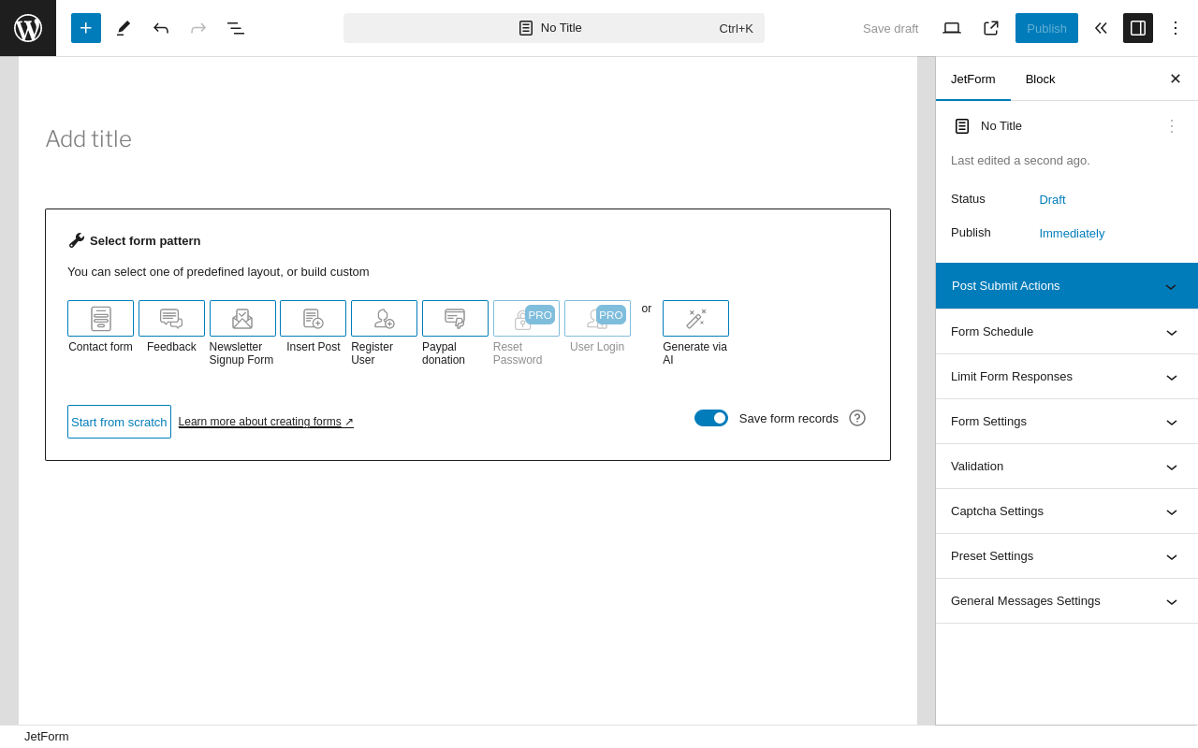
Task: Toggle the Settings sidebar panel icon
Action: click(1138, 28)
